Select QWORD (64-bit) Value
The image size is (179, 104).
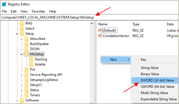(155, 87)
